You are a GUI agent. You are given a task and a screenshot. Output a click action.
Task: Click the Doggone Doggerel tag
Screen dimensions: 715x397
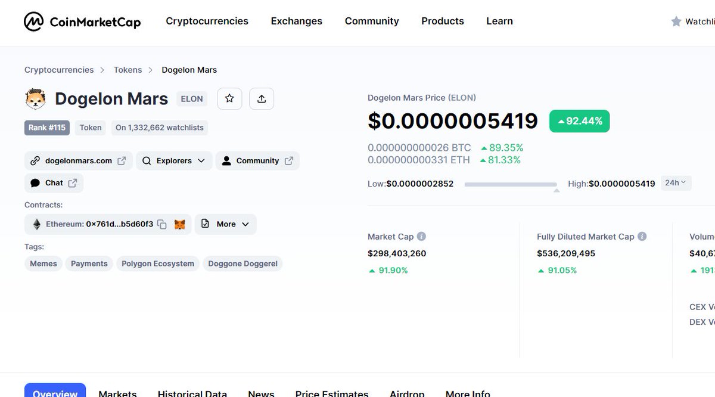point(243,263)
